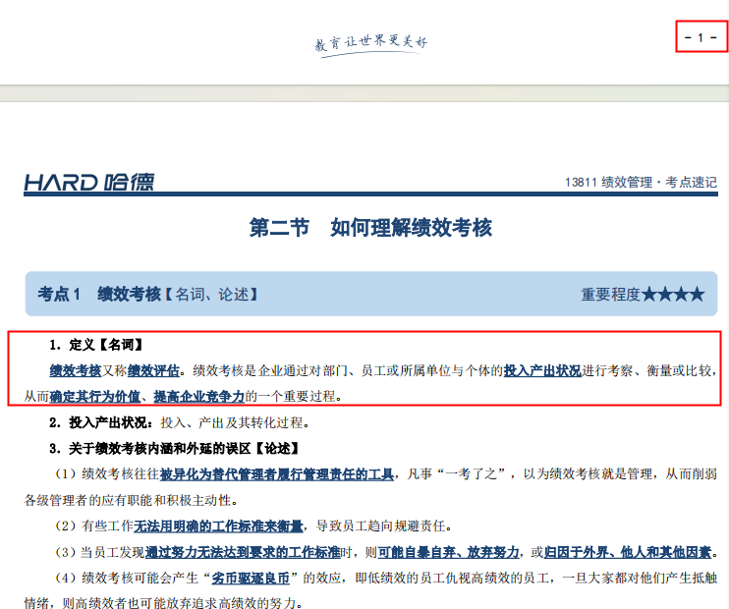This screenshot has width=729, height=609.
Task: Click underlined phrase "确定其行为价值"
Action: tap(95, 397)
